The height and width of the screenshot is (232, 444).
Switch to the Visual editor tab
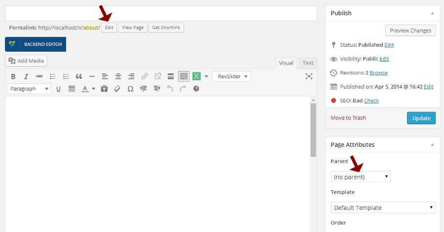click(286, 63)
